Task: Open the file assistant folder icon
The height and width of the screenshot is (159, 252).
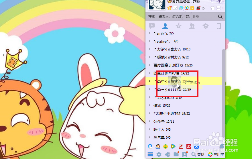Action: (176, 154)
